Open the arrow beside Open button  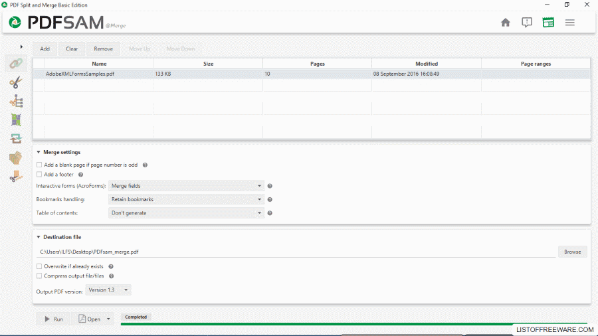[108, 319]
